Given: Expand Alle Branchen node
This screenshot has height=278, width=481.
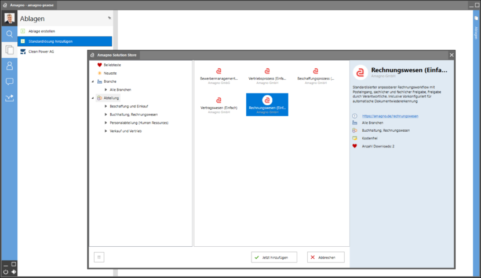Looking at the screenshot, I should coord(106,90).
